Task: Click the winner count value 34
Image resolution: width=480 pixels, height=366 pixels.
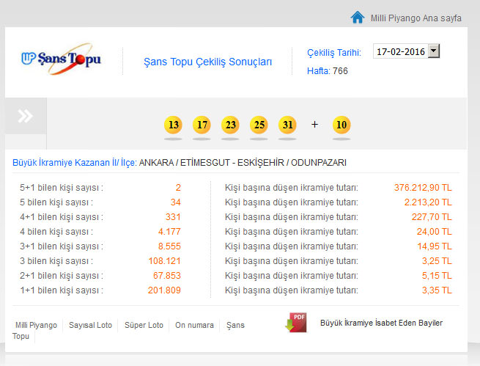Action: [176, 202]
